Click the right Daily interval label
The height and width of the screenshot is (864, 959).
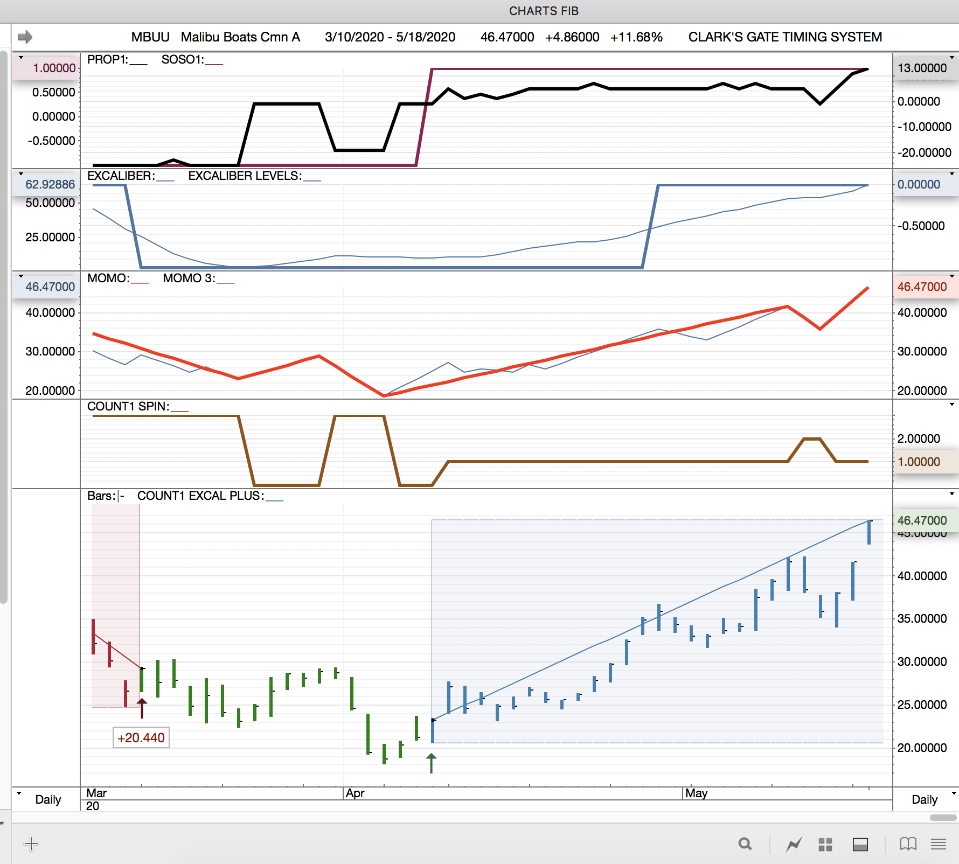pos(925,799)
